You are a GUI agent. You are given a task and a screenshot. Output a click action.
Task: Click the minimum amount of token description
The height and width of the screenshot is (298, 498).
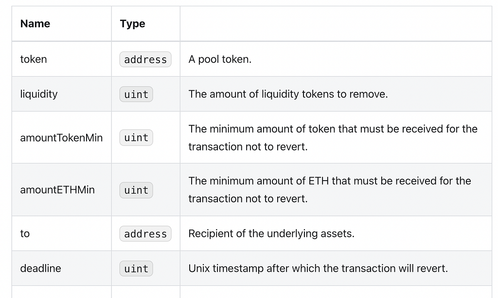pos(333,137)
